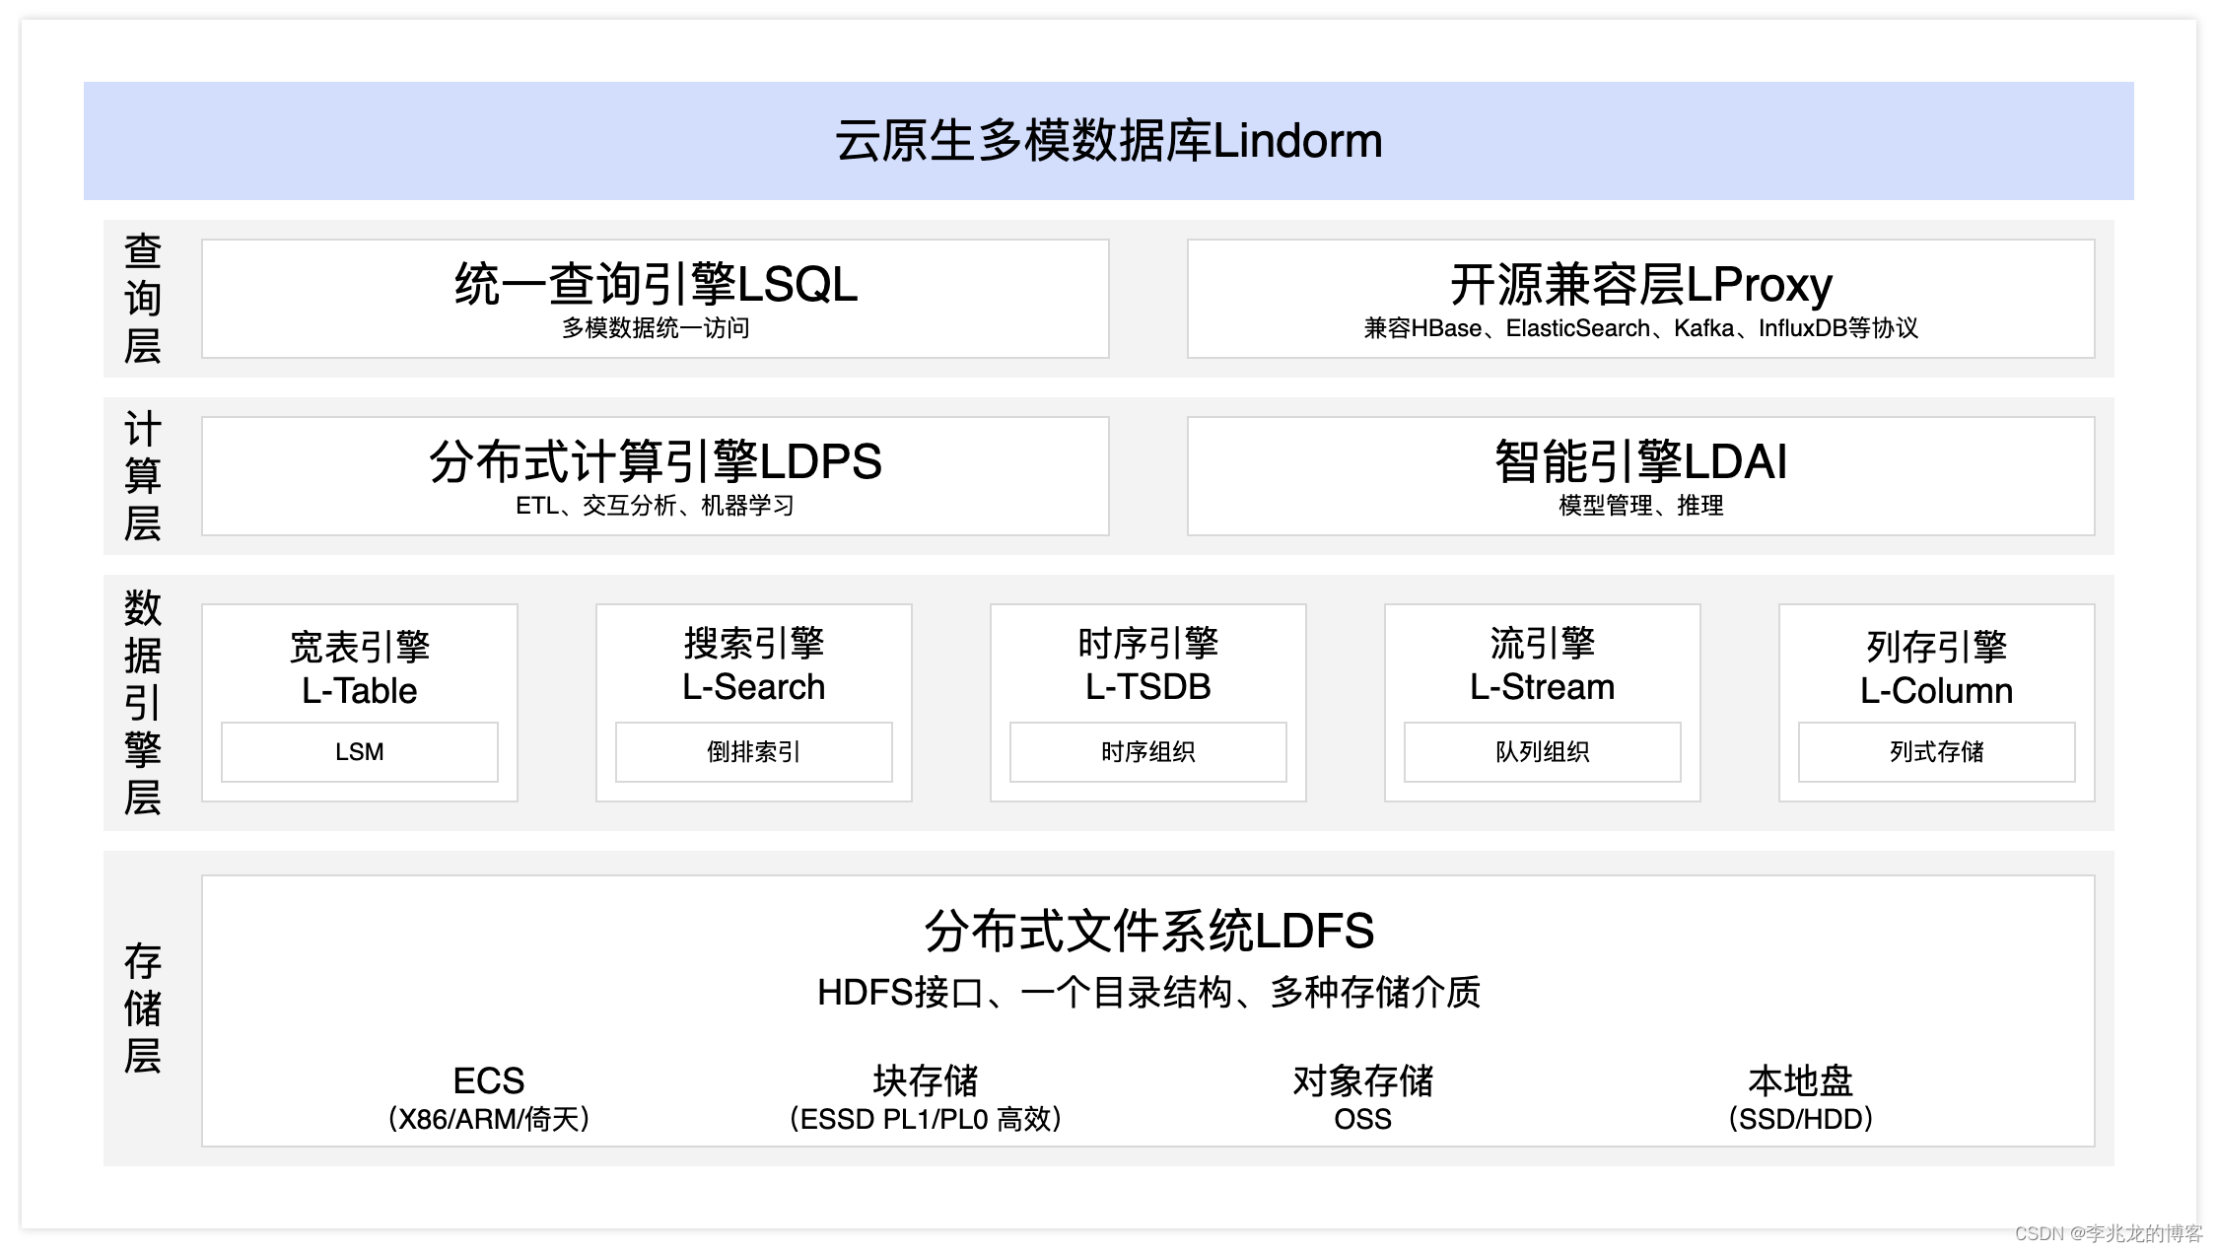Click the 时序组织 box
This screenshot has width=2218, height=1252.
point(1148,752)
